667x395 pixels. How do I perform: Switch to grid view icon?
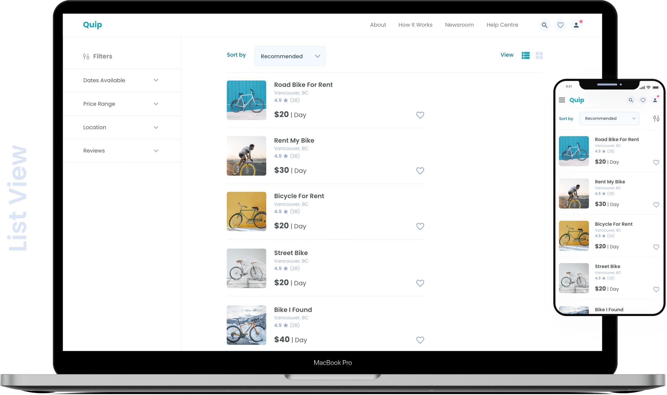[539, 55]
